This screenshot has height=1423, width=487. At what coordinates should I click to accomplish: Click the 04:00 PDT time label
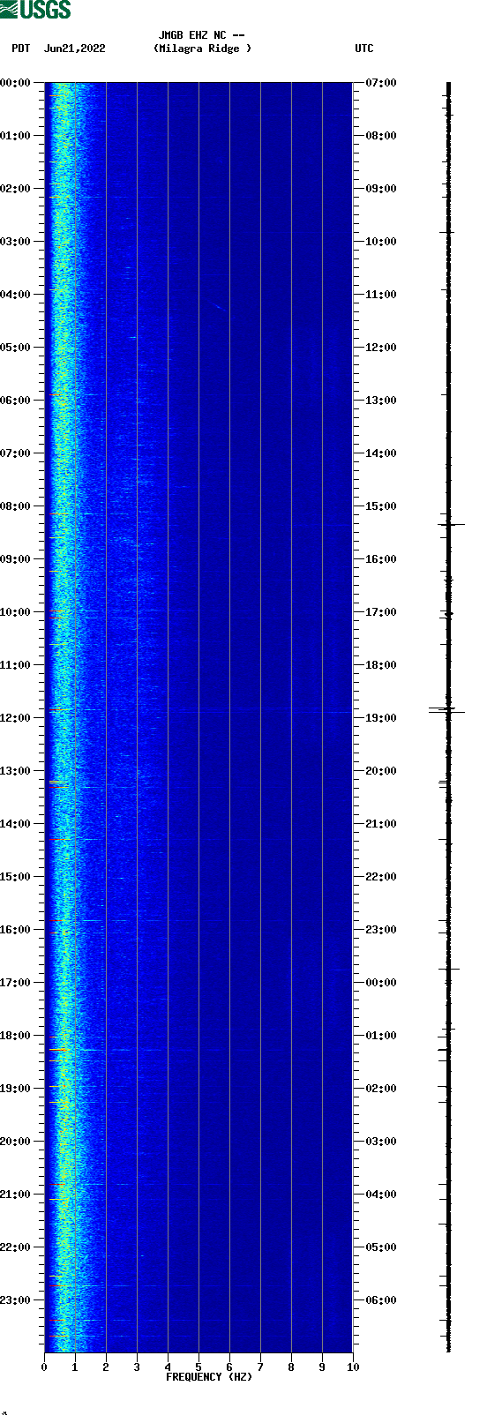15,295
